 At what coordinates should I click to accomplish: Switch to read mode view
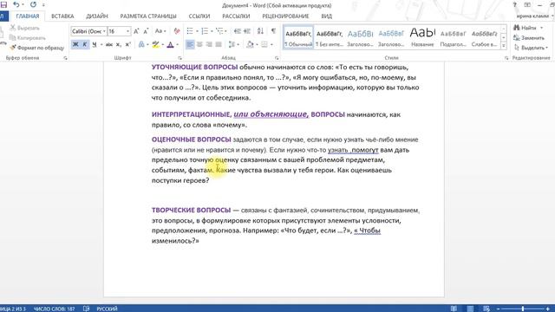(454, 309)
